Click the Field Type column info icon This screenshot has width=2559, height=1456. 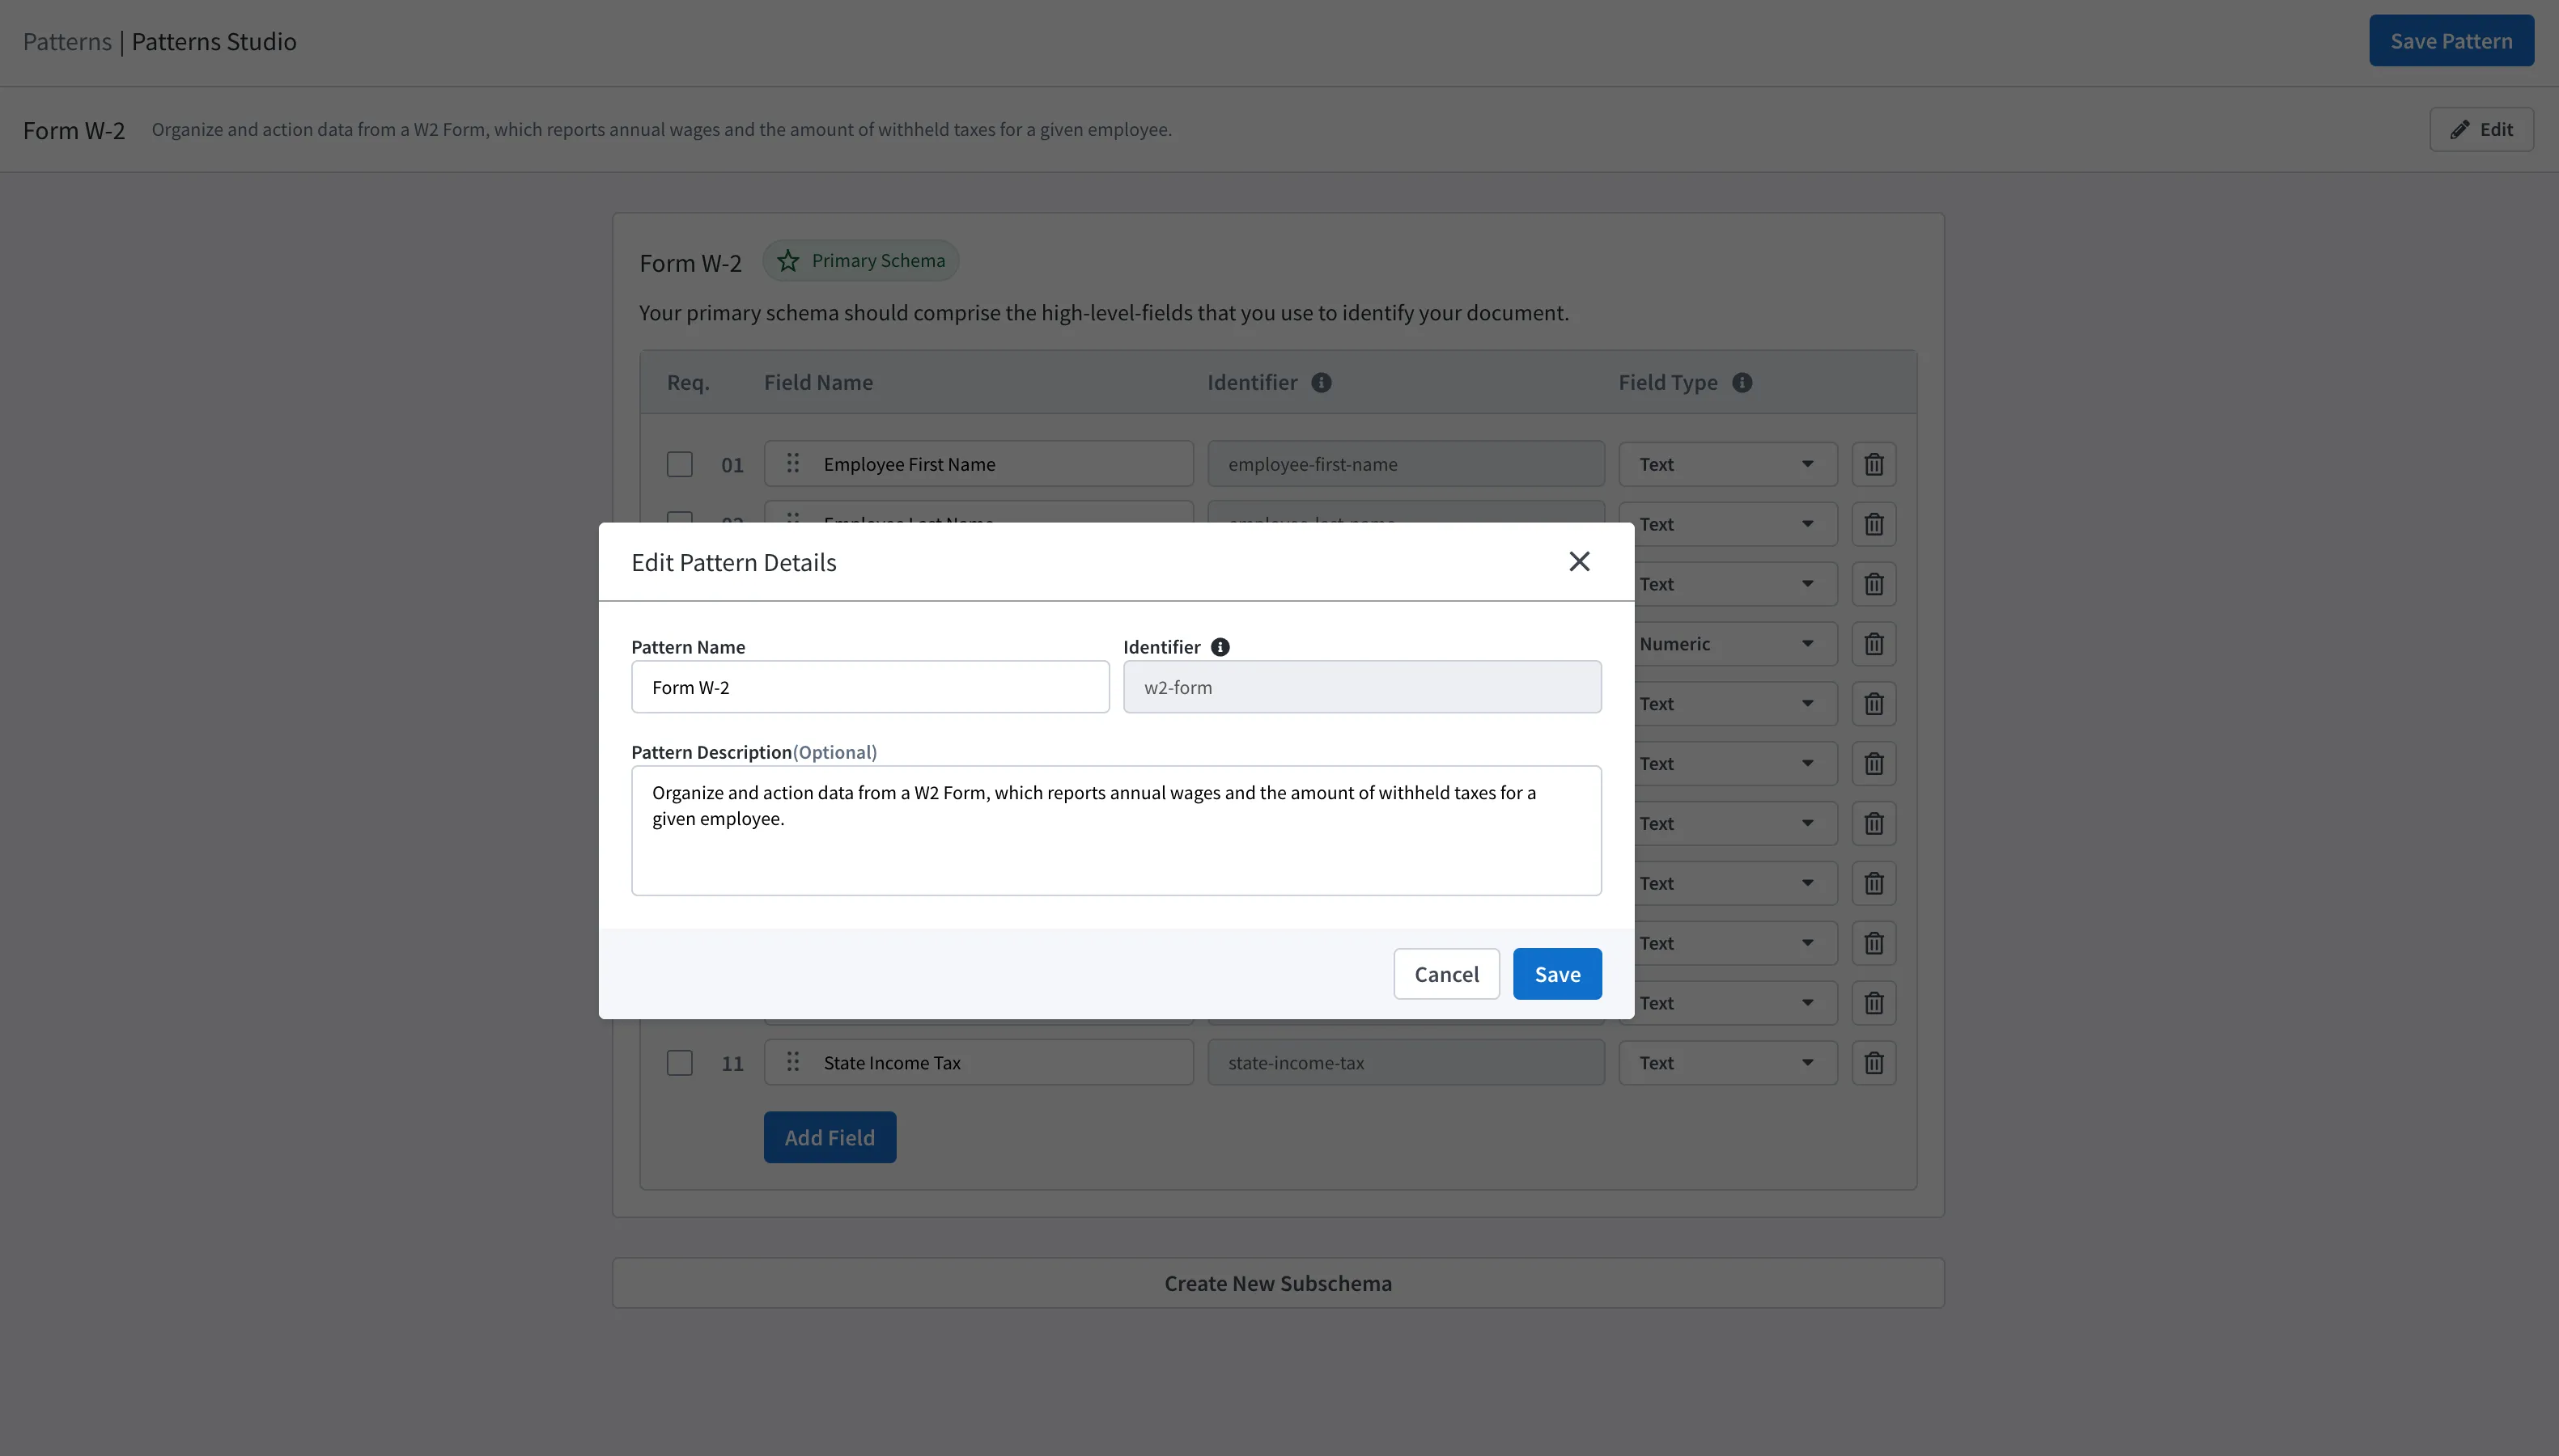[x=1742, y=383]
